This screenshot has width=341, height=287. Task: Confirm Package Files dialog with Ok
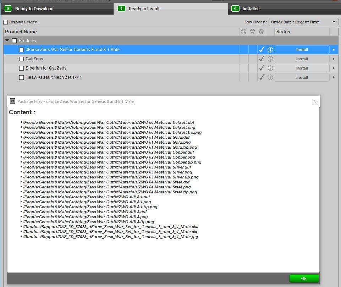tap(304, 278)
